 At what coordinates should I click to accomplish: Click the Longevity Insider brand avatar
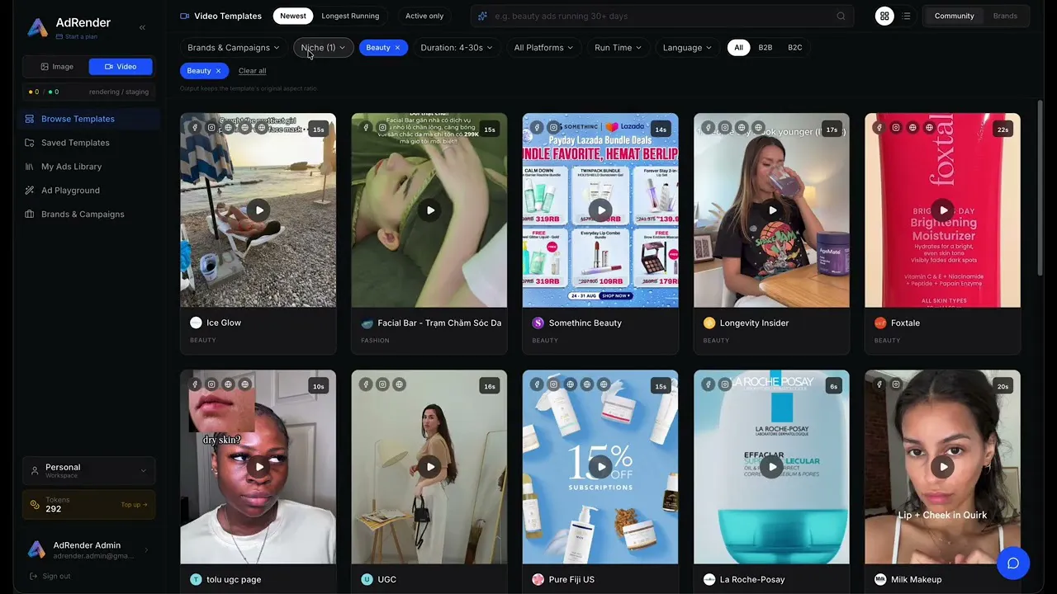709,323
